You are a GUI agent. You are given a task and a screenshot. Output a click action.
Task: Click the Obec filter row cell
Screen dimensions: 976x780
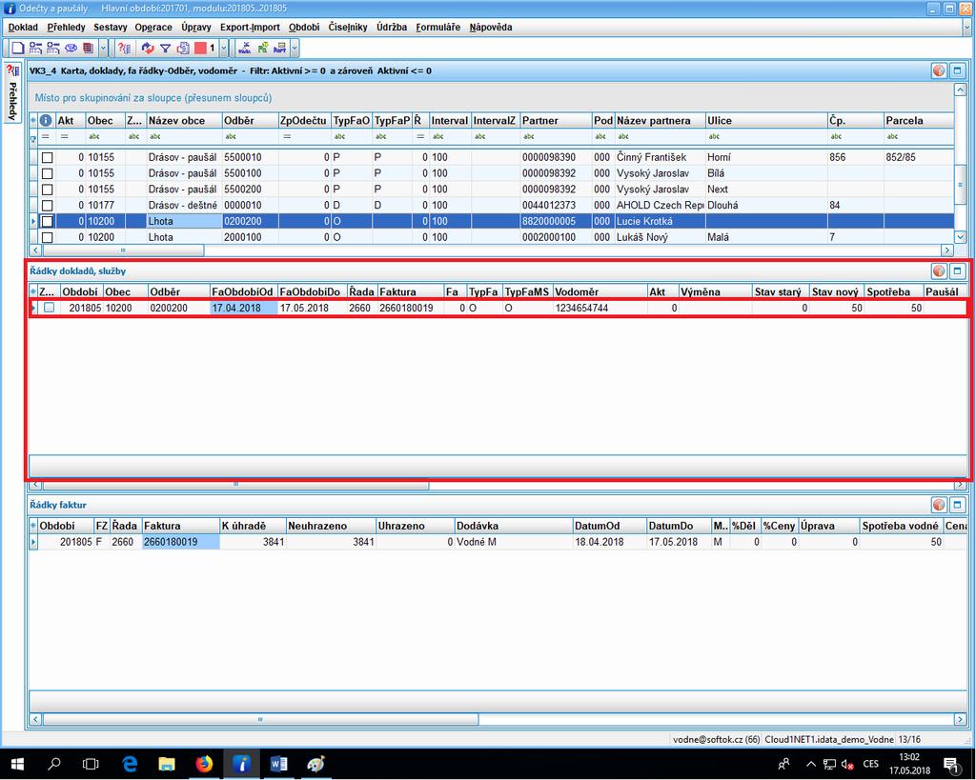point(105,136)
